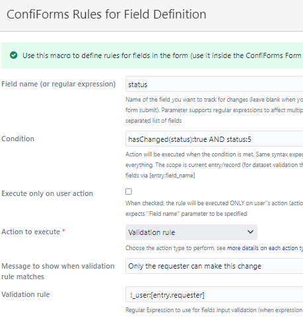Focus the validation message input field
Screen dimensions: 303x326
(x=214, y=266)
